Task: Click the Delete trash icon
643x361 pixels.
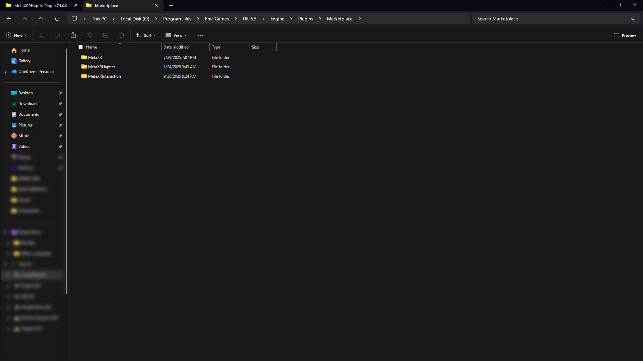Action: tap(122, 35)
